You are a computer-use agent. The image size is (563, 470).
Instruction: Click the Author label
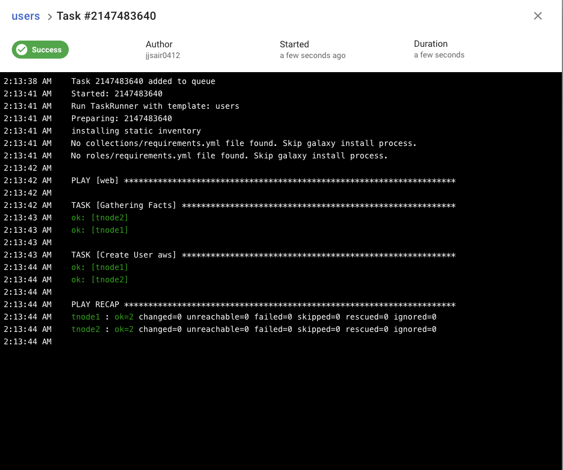[159, 44]
